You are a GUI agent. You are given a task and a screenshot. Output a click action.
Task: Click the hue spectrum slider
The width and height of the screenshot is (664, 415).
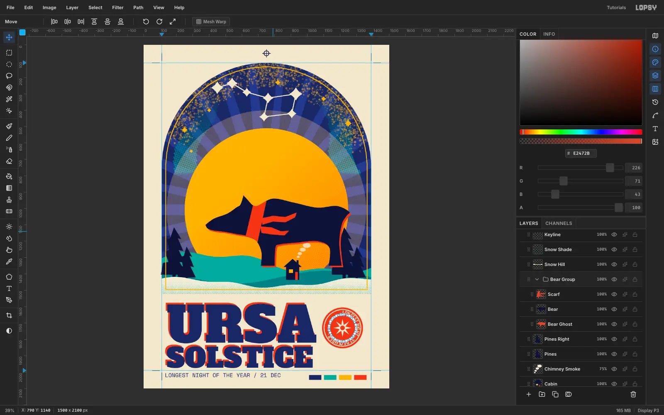[x=581, y=132]
